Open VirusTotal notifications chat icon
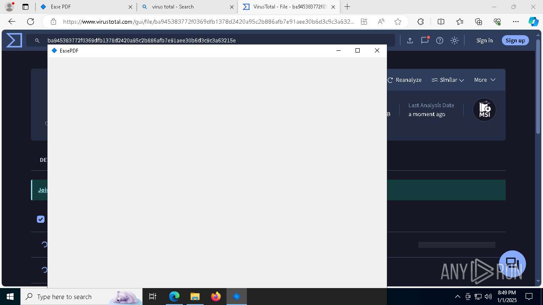Image resolution: width=543 pixels, height=305 pixels. [x=425, y=40]
